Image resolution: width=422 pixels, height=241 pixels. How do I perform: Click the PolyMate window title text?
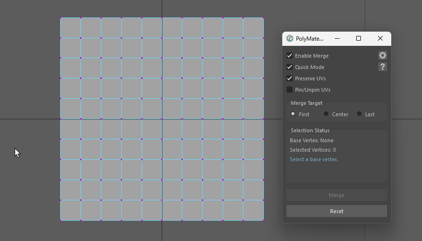pyautogui.click(x=309, y=39)
